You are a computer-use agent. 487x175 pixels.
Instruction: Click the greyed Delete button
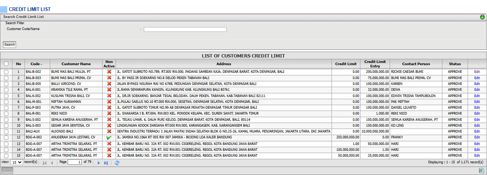point(7,170)
